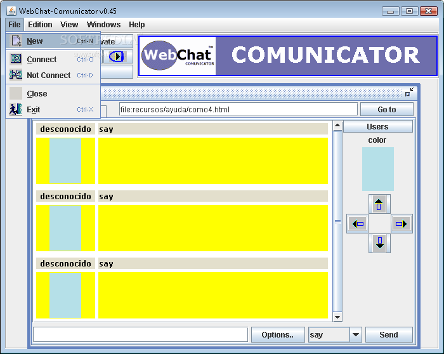The image size is (444, 354).
Task: Choose Not Connect menu entry
Action: [x=53, y=75]
